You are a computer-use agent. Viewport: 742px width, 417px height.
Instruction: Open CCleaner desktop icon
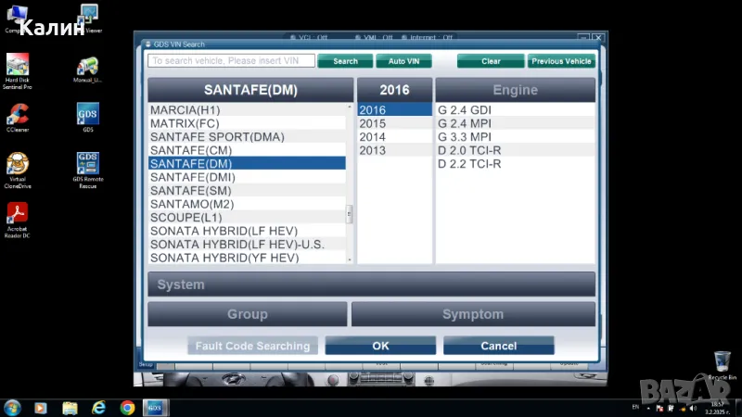pyautogui.click(x=17, y=115)
